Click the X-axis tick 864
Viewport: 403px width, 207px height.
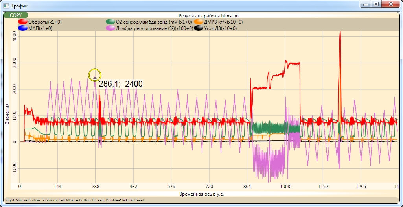pos(247,187)
